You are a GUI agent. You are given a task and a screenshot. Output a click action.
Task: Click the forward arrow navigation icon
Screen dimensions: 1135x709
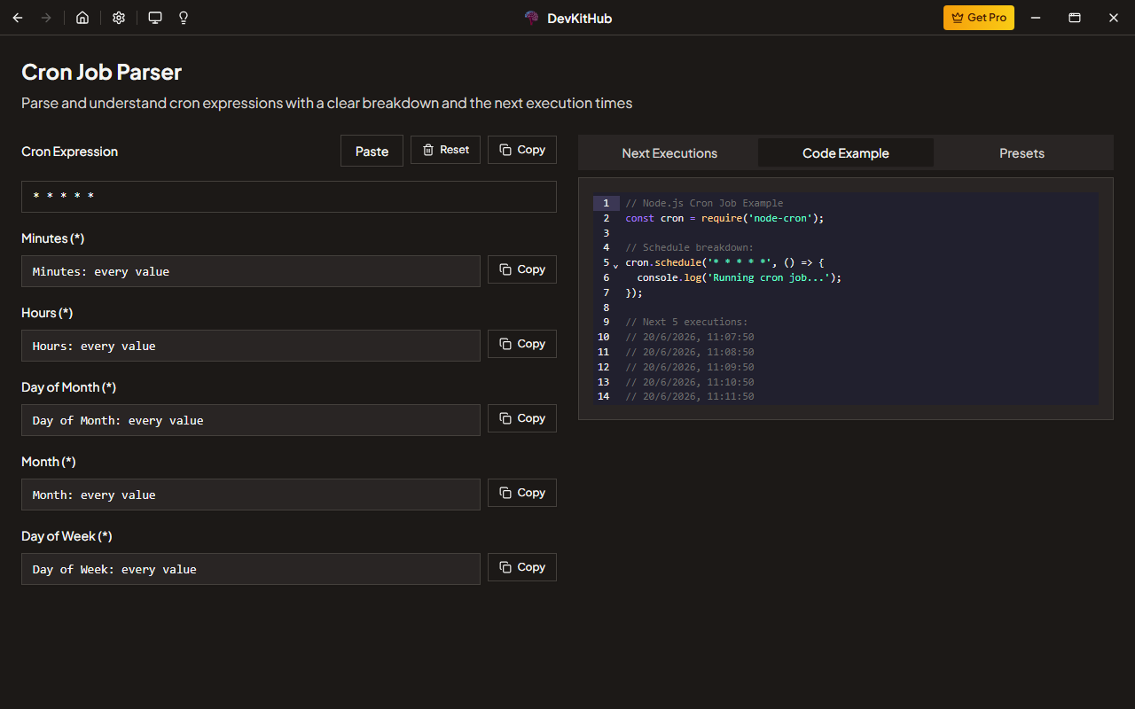click(x=46, y=18)
